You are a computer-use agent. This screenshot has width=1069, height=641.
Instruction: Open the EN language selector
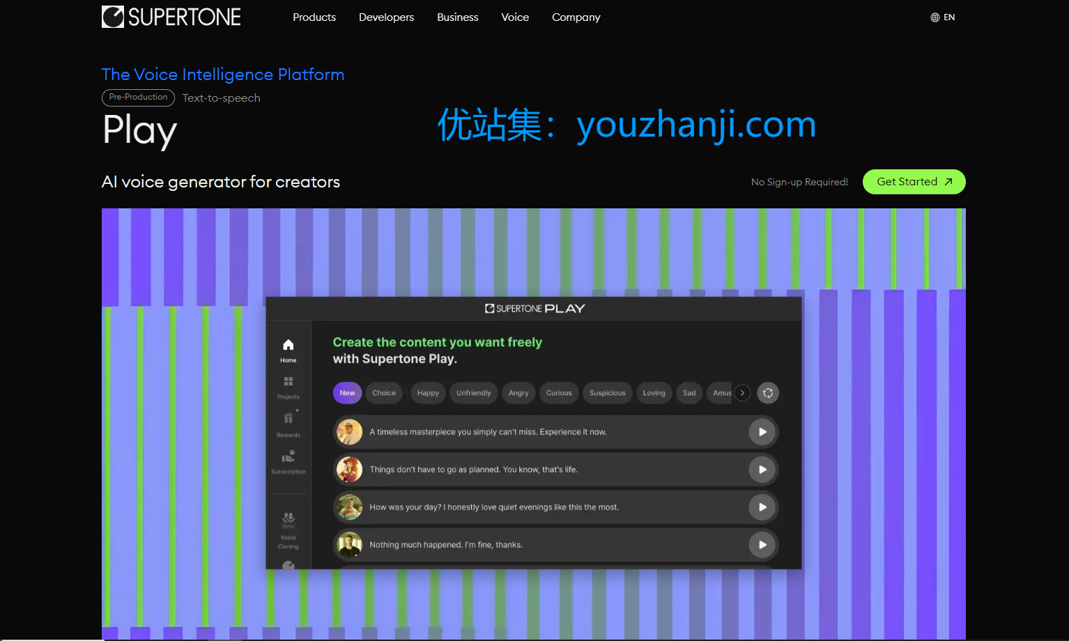(943, 17)
